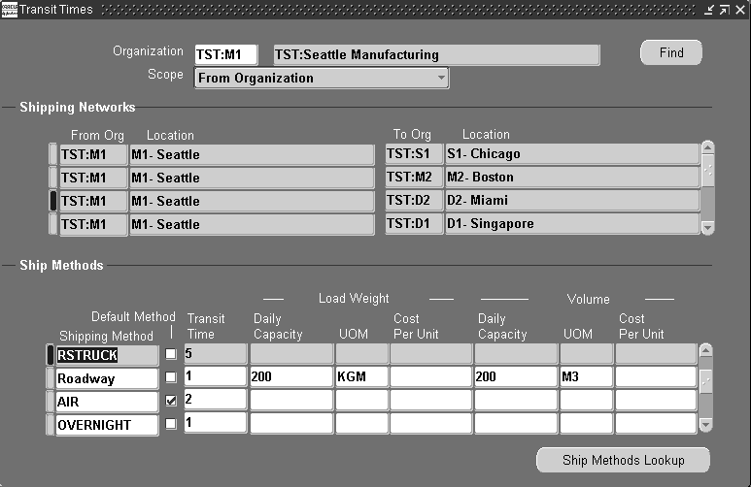Click Transit Time field for RSTRUCK

pyautogui.click(x=216, y=353)
